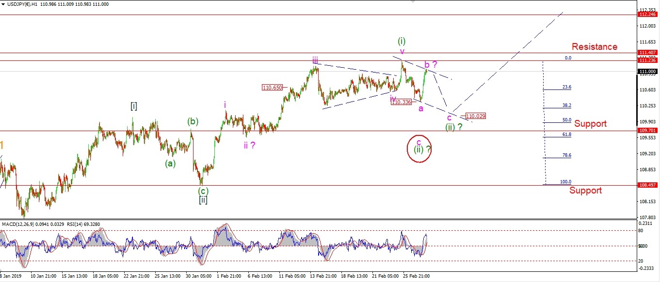
Task: Click the MACD(12,26,9) indicator title
Action: click(21, 224)
